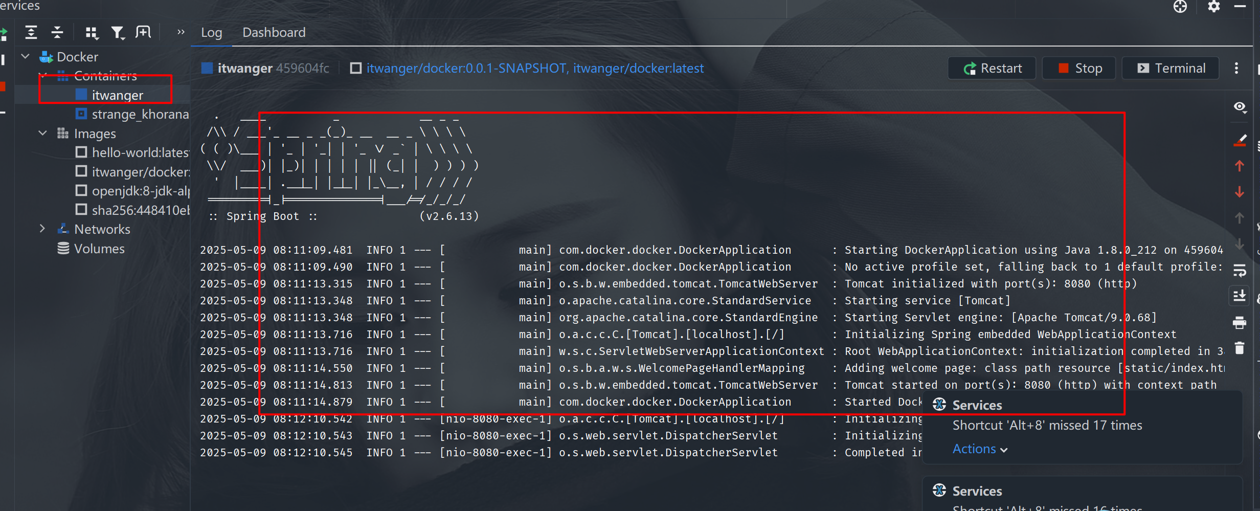Toggle scroll to end of log
This screenshot has width=1260, height=511.
click(1240, 296)
